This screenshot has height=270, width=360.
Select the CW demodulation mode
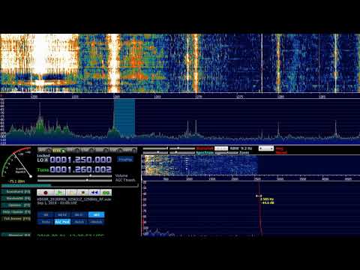point(116,150)
